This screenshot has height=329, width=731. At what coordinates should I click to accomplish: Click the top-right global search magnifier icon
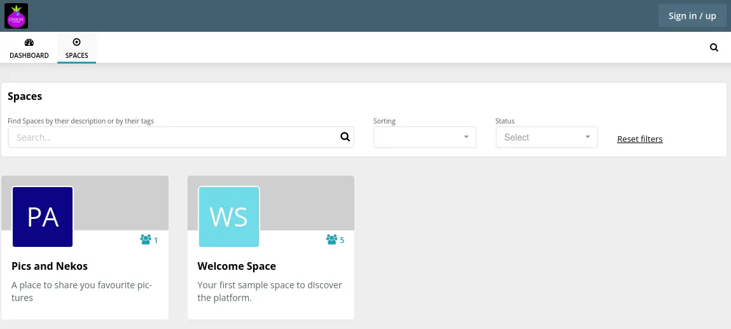point(714,48)
